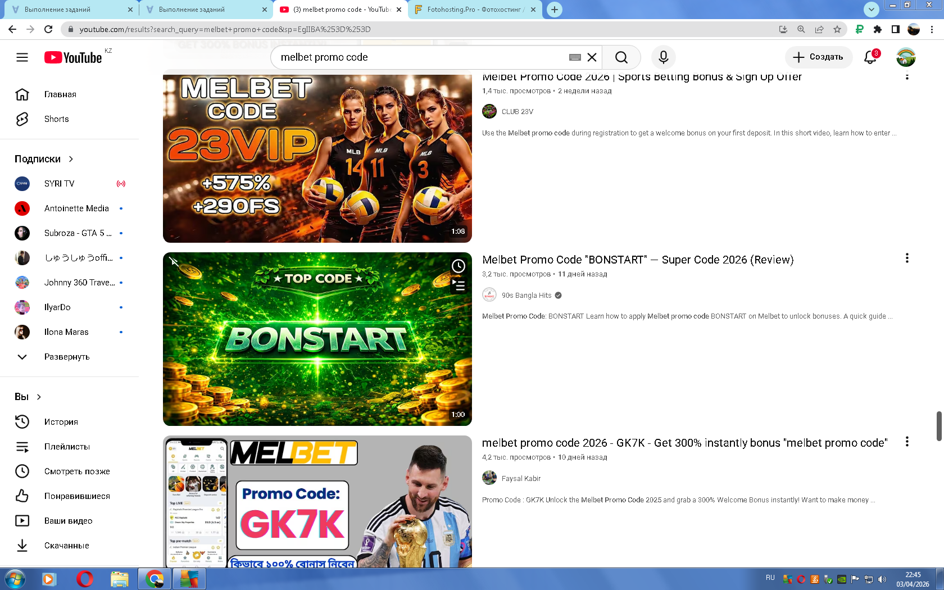Open the Windows Start menu
The image size is (944, 590).
point(14,579)
